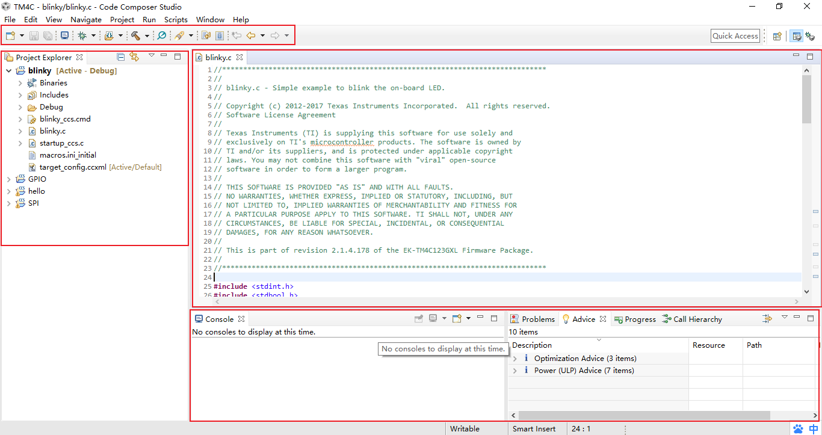
Task: Expand the Debug folder
Action: coord(20,107)
